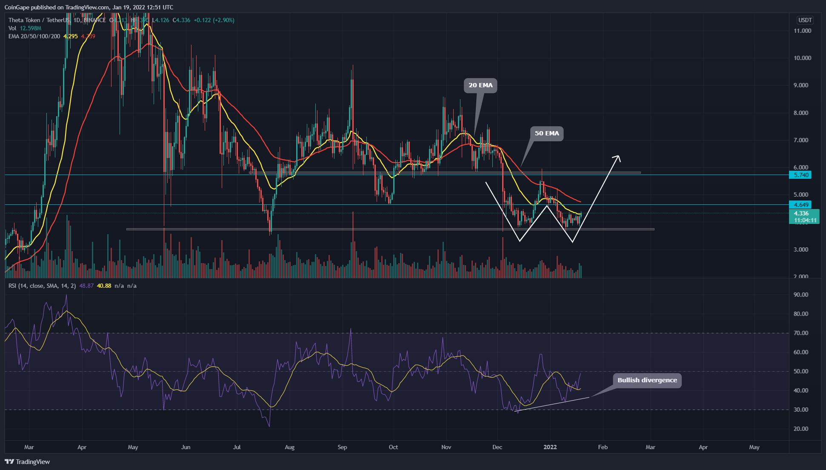Image resolution: width=826 pixels, height=470 pixels.
Task: Click the 70.00 level on RSI scale
Action: 800,333
